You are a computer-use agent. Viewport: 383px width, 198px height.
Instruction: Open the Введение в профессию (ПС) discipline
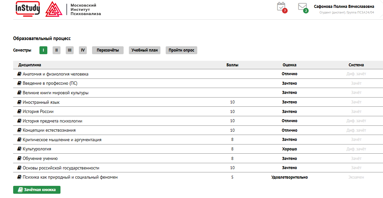click(50, 83)
